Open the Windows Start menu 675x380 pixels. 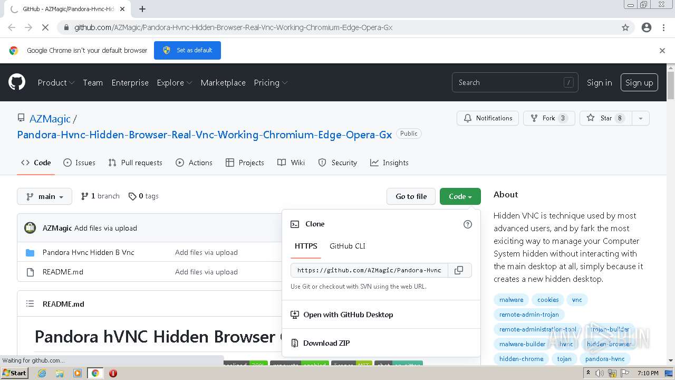point(15,373)
